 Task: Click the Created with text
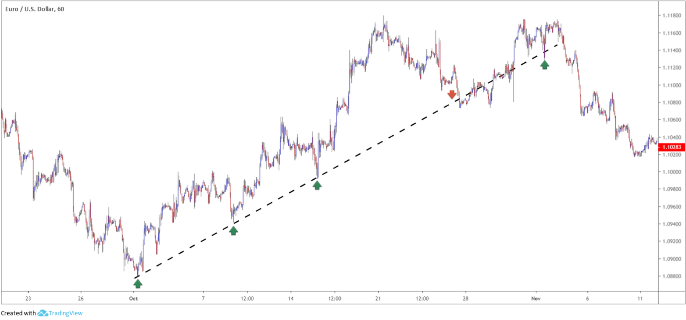[x=18, y=313]
